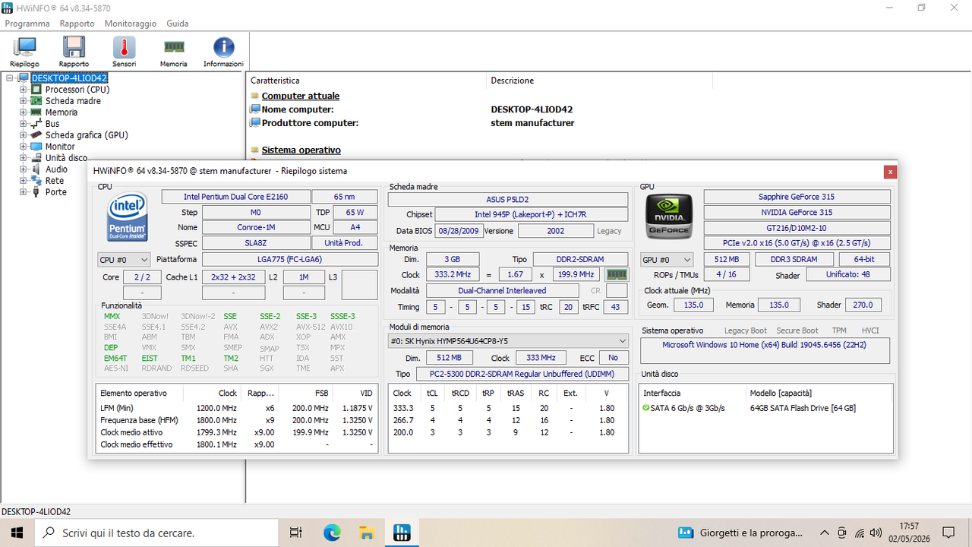Select the 64GB SATA Flash Drive entry

(x=803, y=408)
